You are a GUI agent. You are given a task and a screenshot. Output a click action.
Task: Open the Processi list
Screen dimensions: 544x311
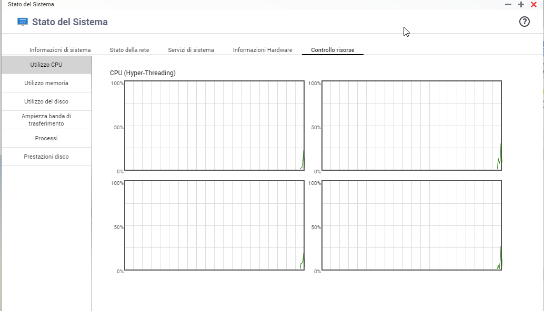point(46,138)
